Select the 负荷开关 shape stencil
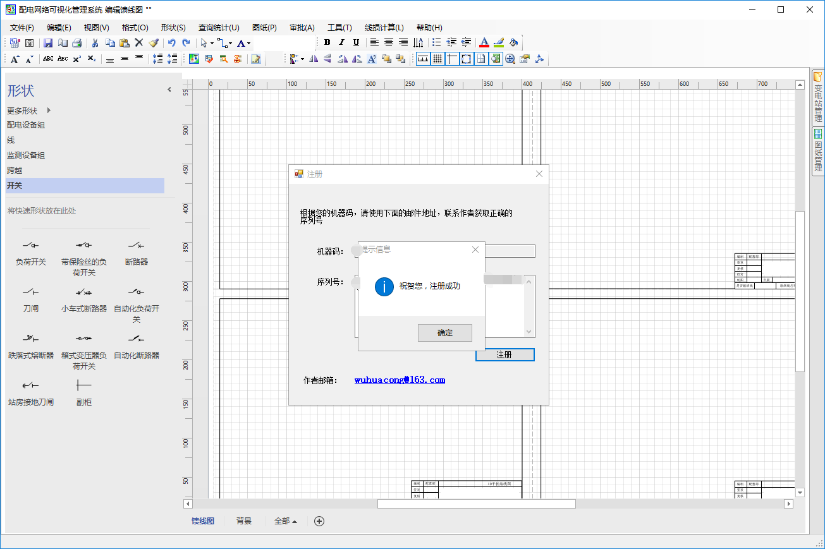 (31, 253)
